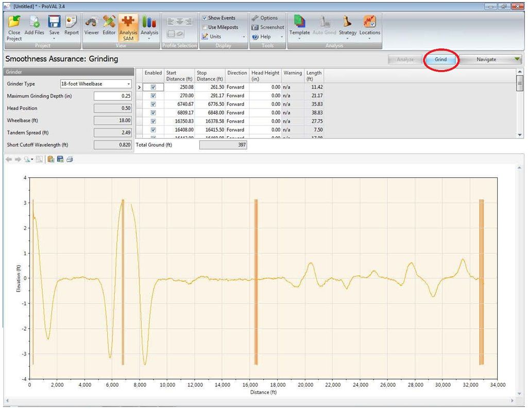Open the Units dropdown arrow
The image size is (528, 409).
[244, 37]
